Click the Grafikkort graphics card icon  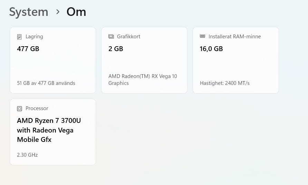coord(111,37)
